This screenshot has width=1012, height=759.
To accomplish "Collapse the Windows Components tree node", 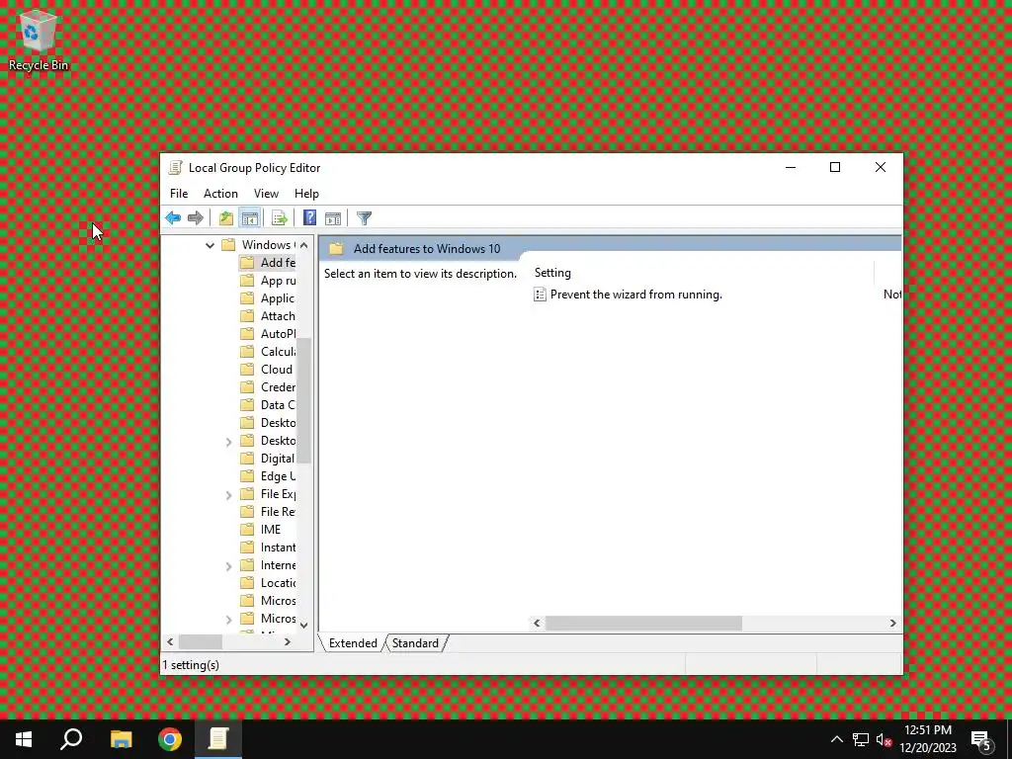I will [210, 245].
